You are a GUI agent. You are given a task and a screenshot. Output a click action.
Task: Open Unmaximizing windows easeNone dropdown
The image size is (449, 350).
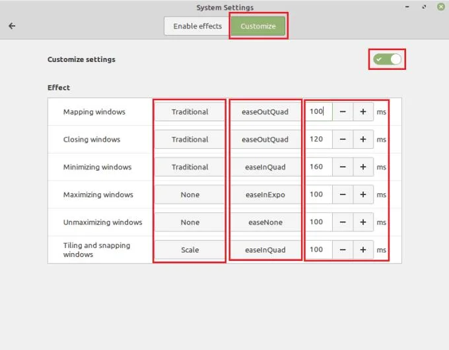pyautogui.click(x=265, y=222)
